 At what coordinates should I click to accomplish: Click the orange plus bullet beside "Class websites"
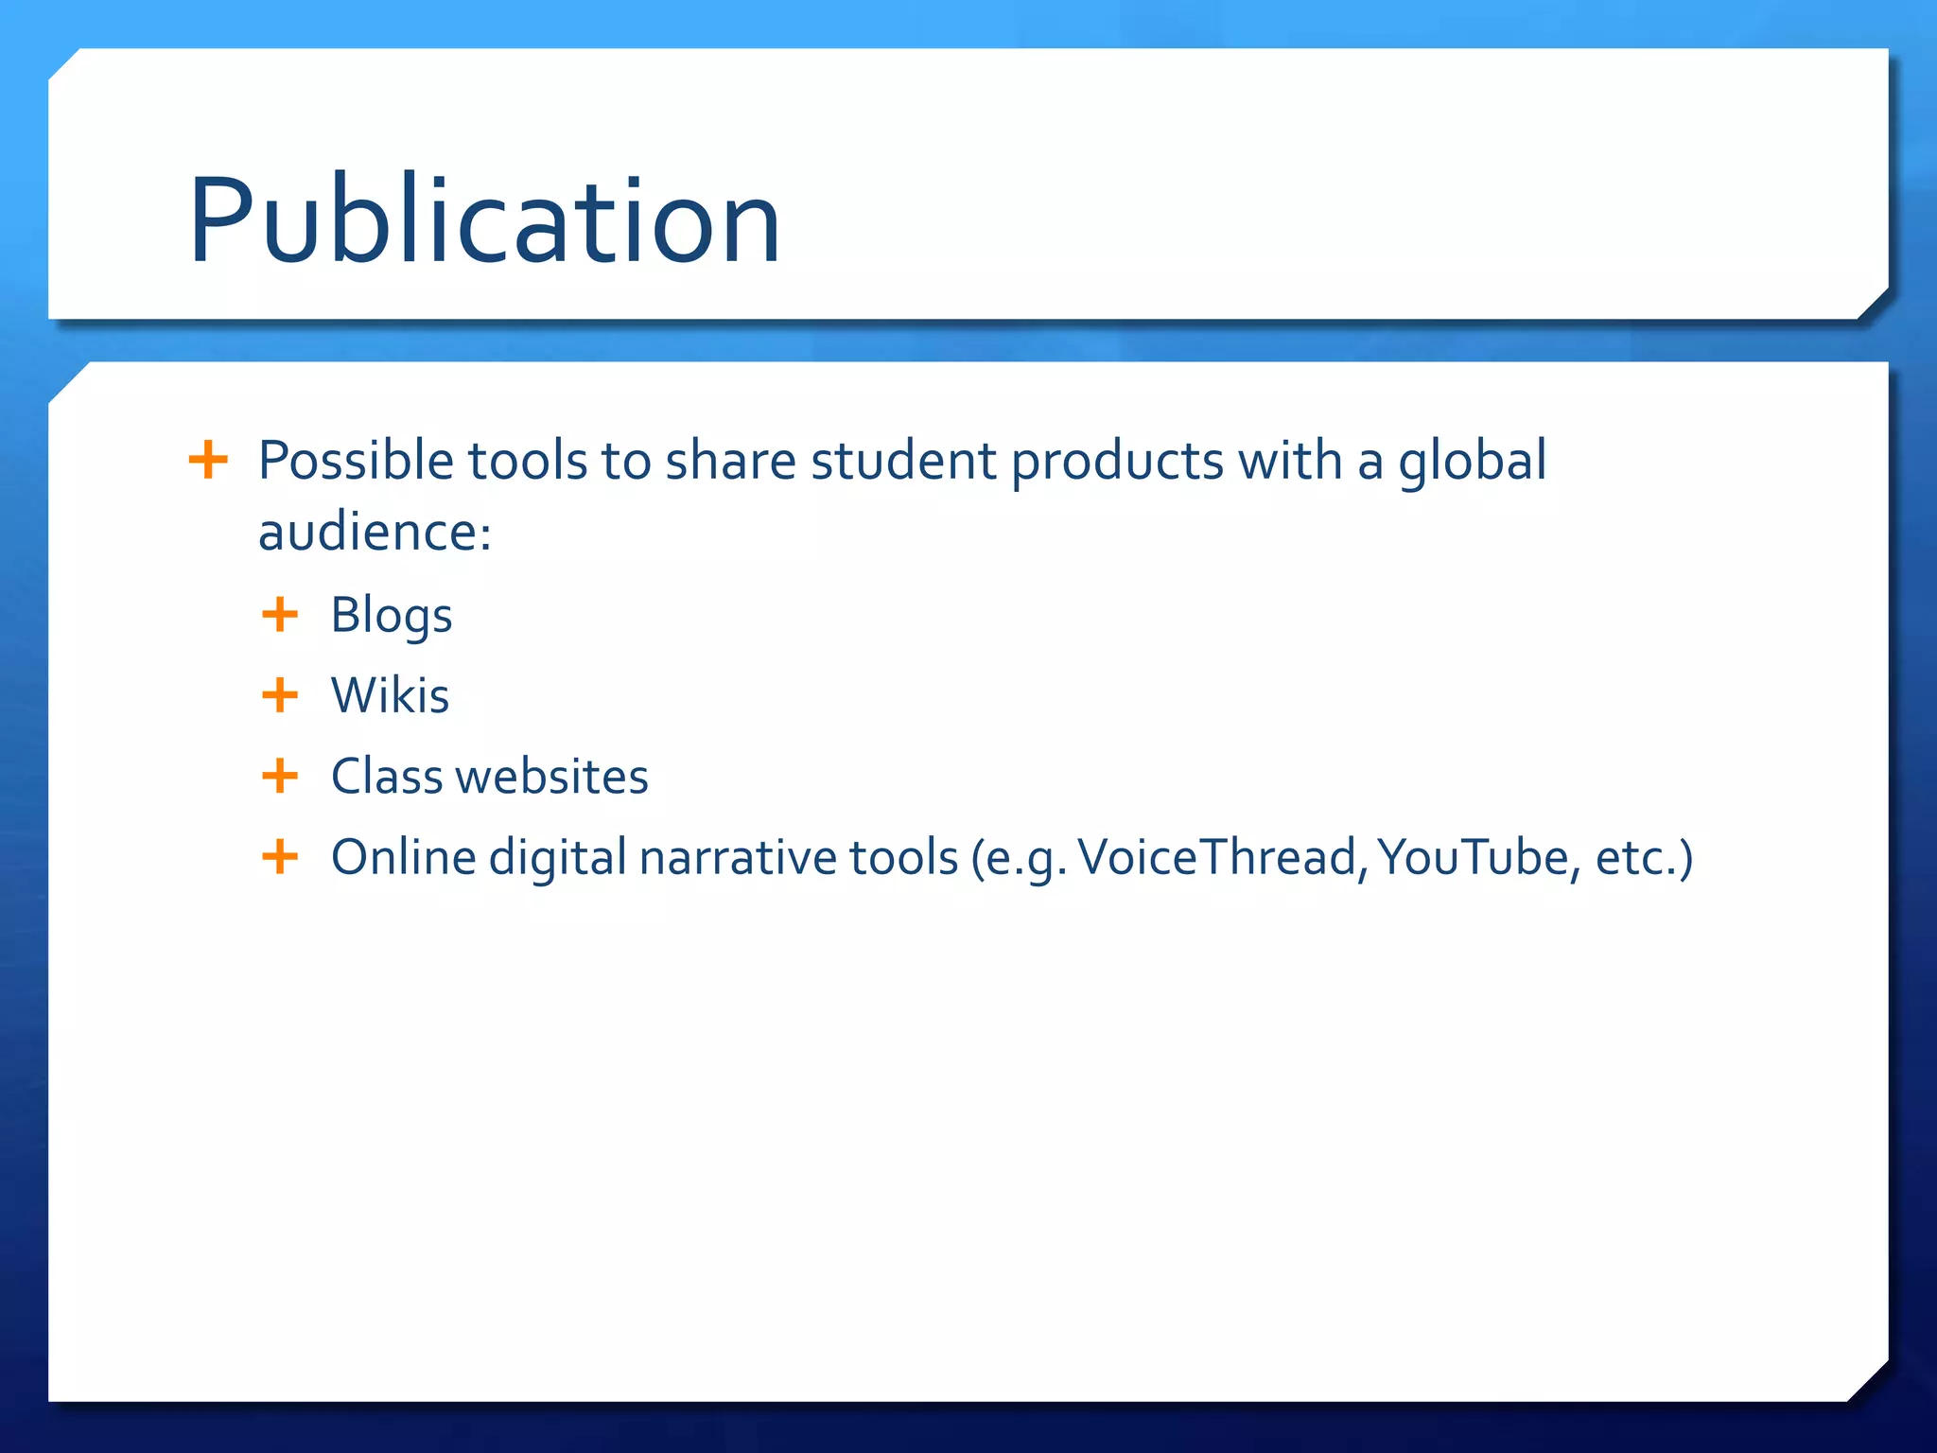coord(280,777)
